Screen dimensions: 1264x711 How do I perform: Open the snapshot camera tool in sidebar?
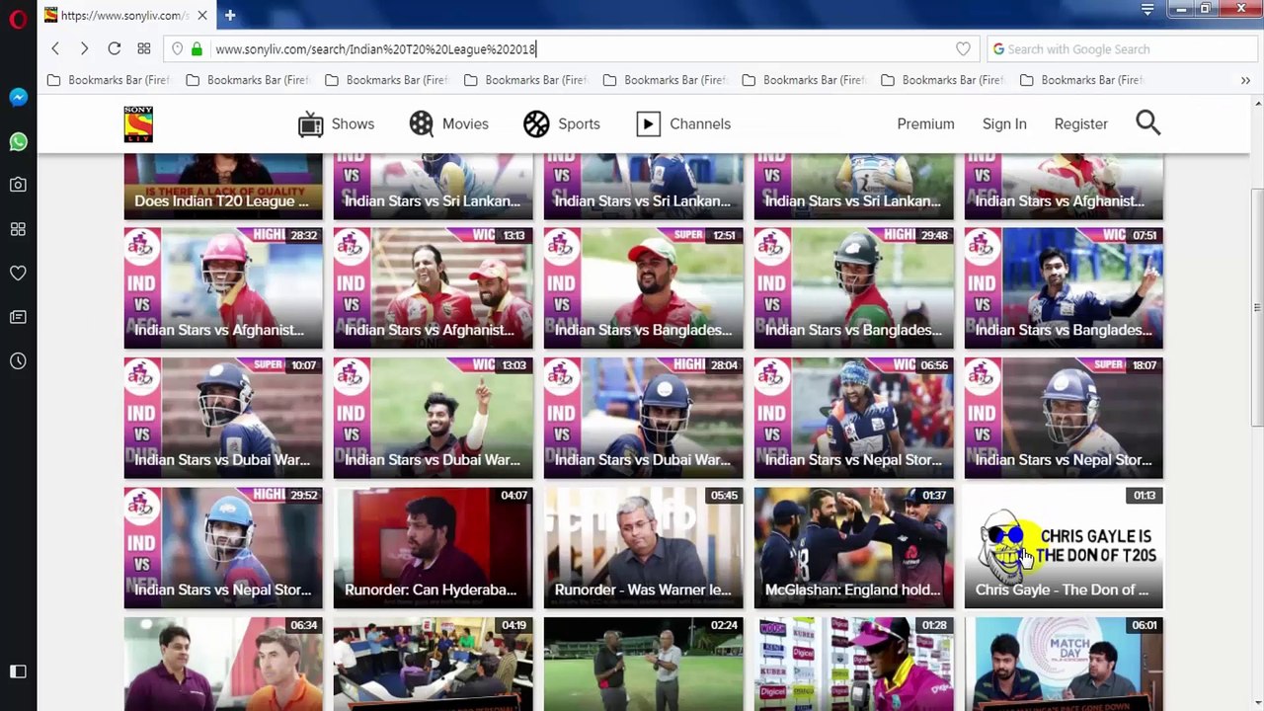coord(18,185)
